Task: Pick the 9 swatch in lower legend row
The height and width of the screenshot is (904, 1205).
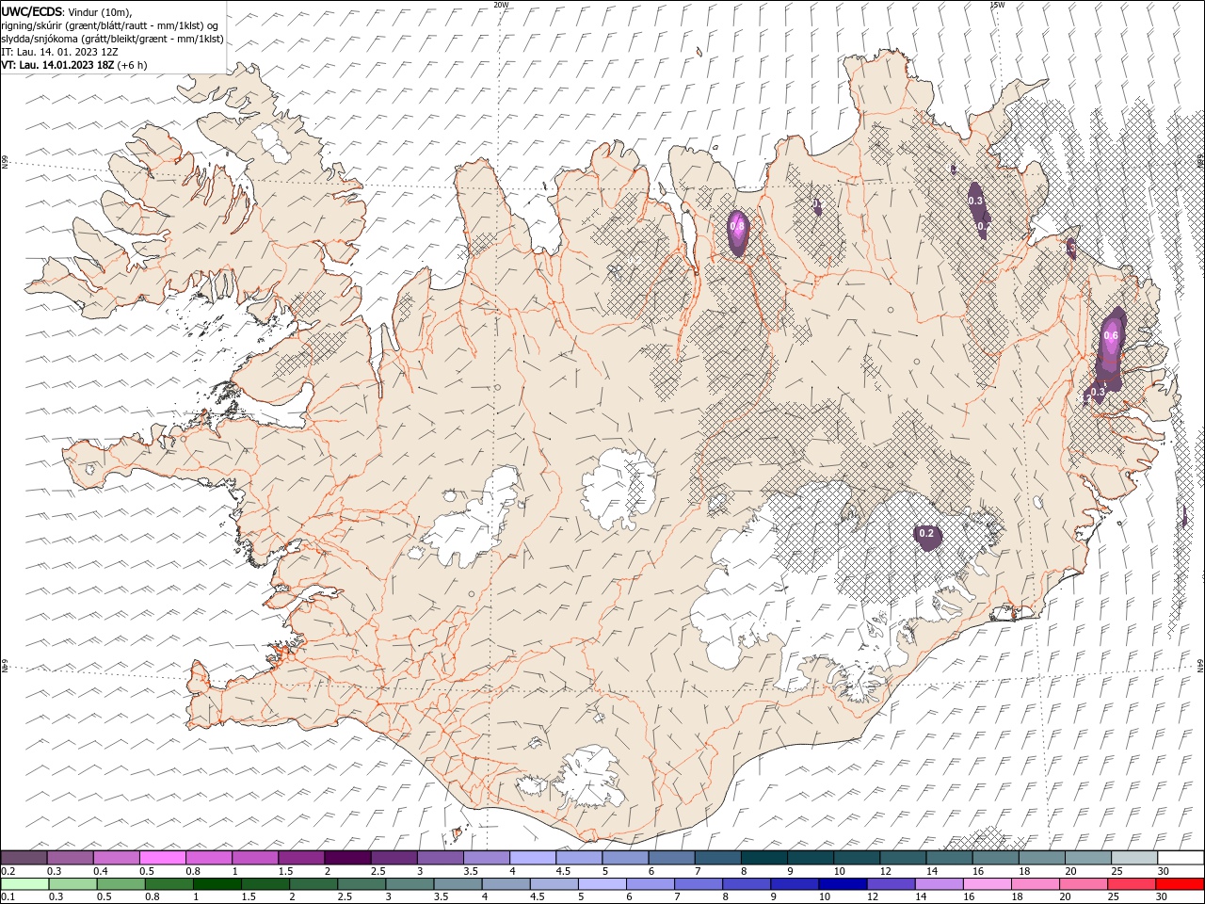Action: coord(794,884)
